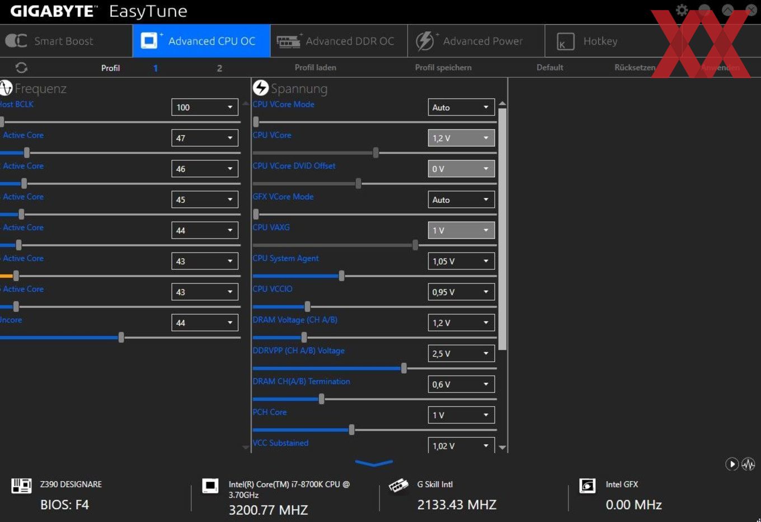Click the CPU VCCIO slider handle
The width and height of the screenshot is (761, 522).
coord(307,307)
